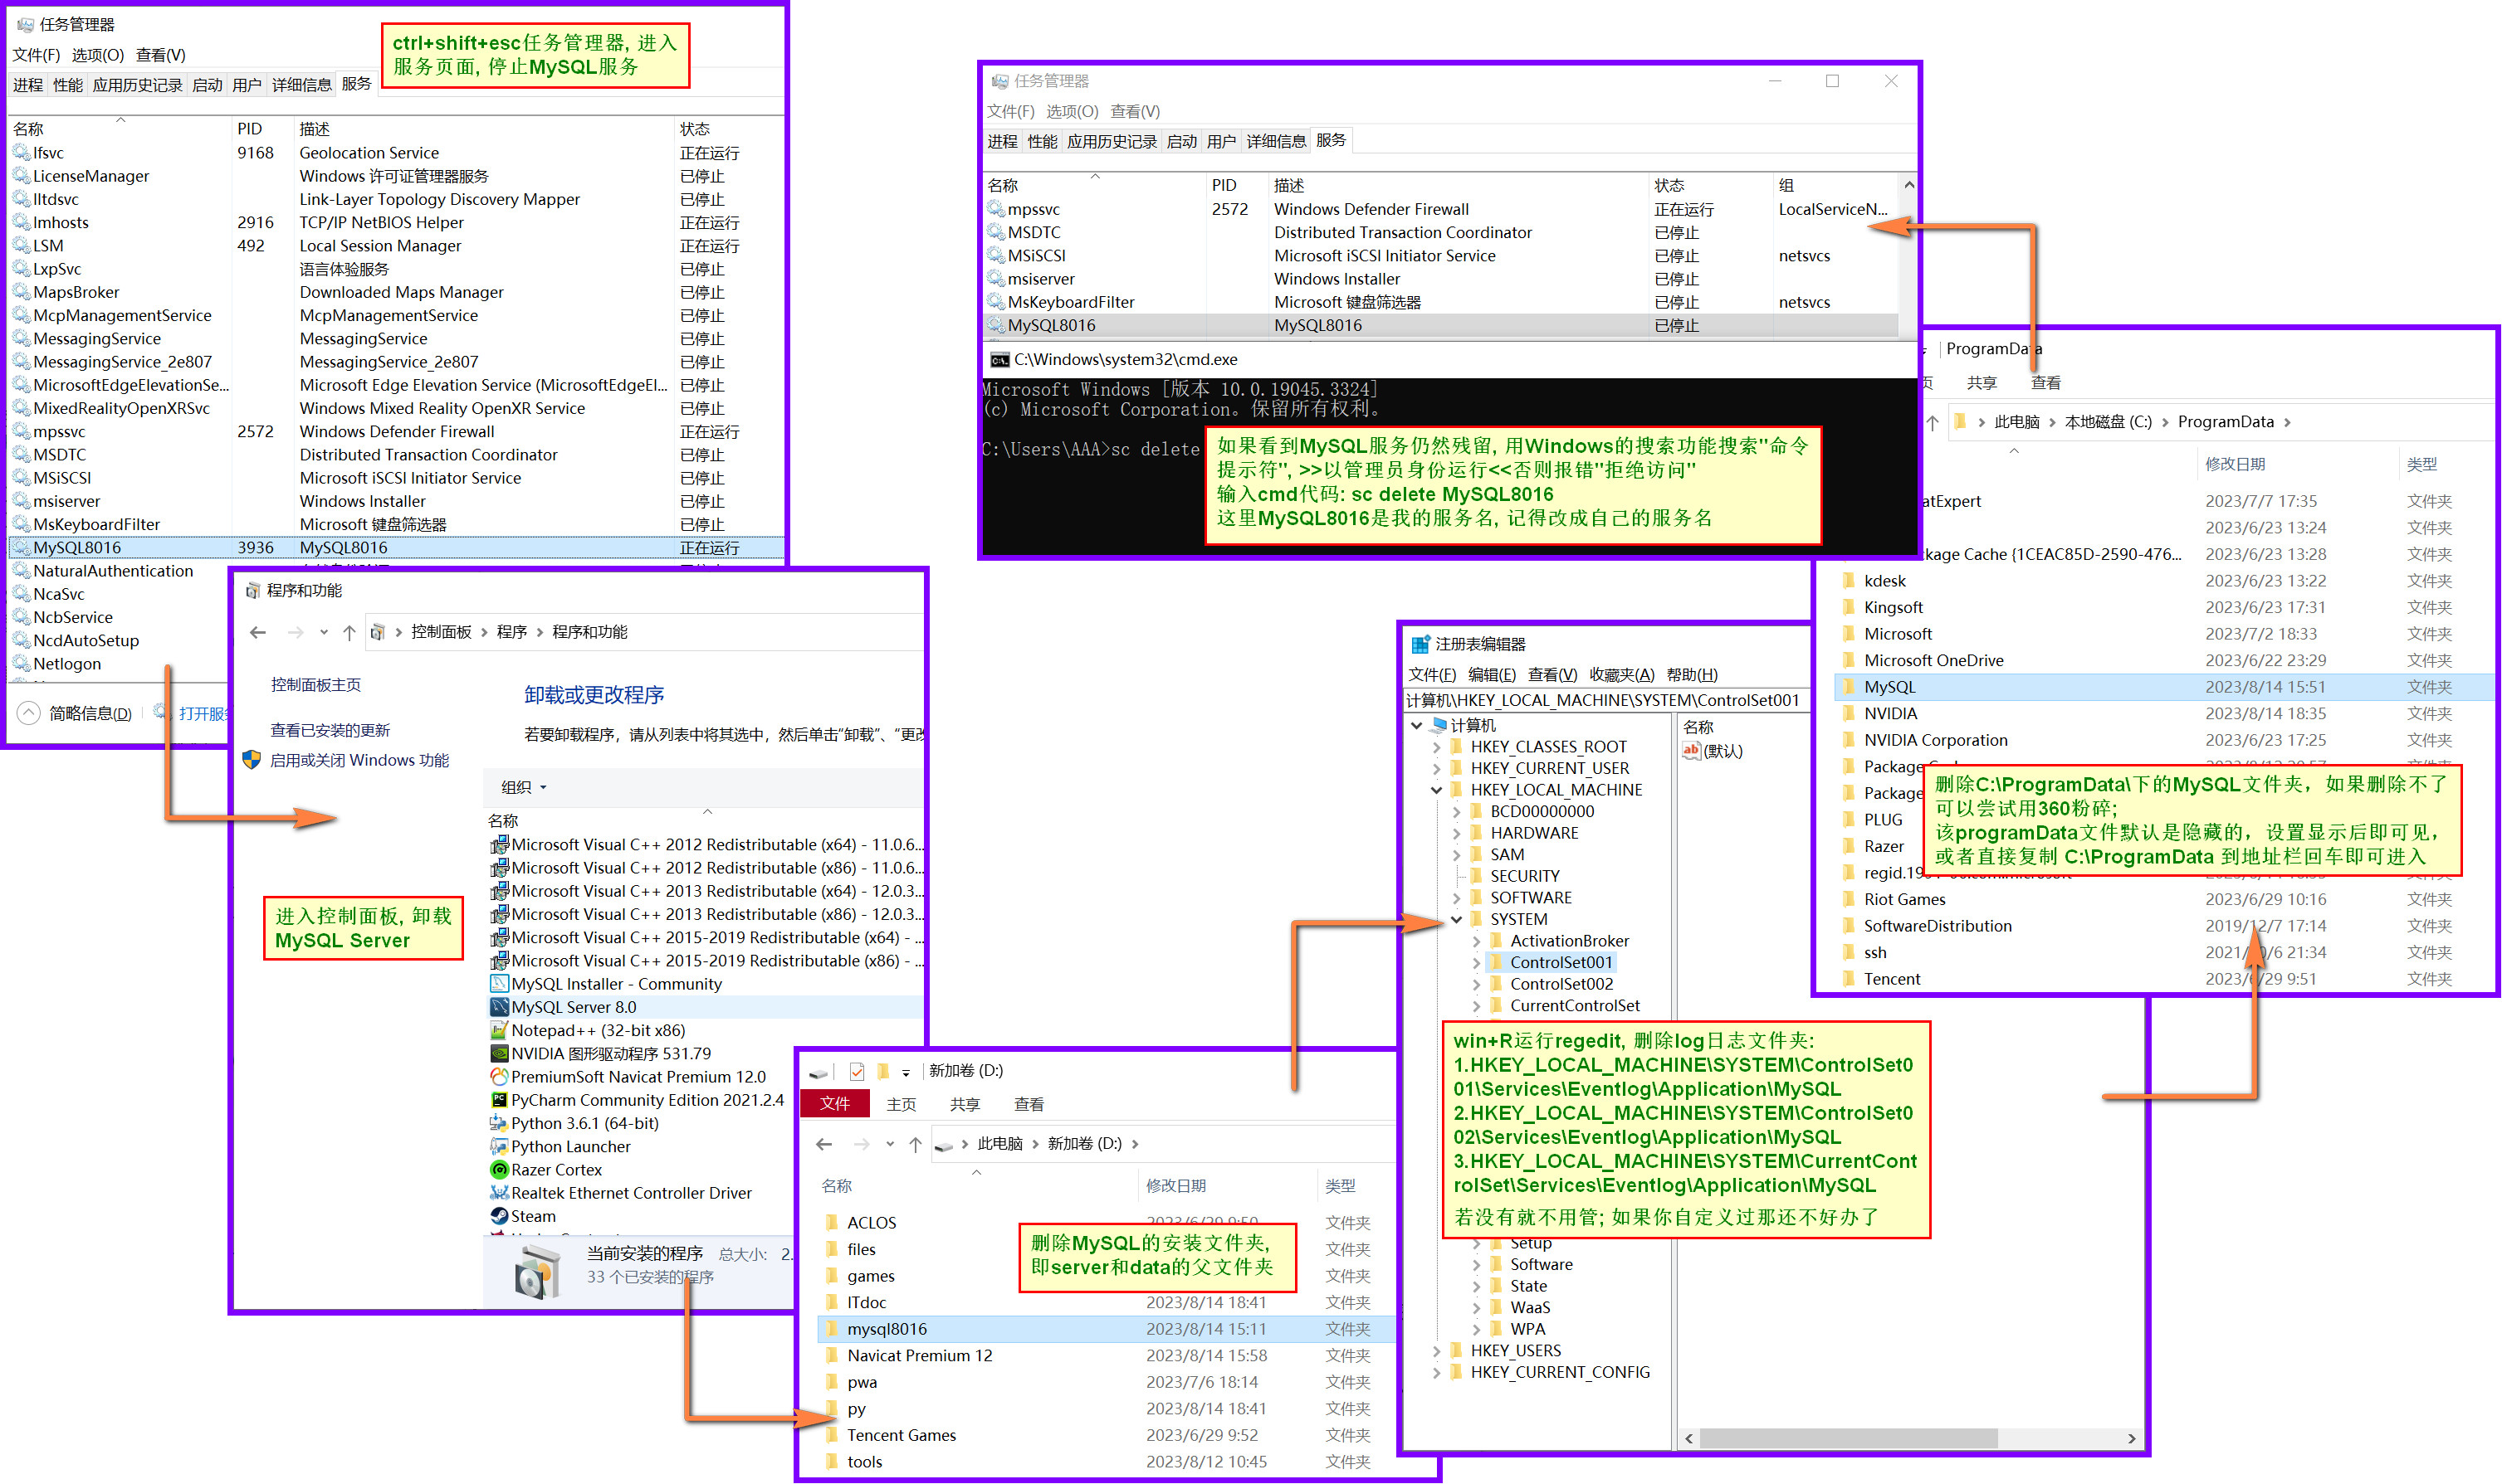Open the 收藏夹 menu in Registry Editor
2502x1484 pixels.
tap(1621, 675)
